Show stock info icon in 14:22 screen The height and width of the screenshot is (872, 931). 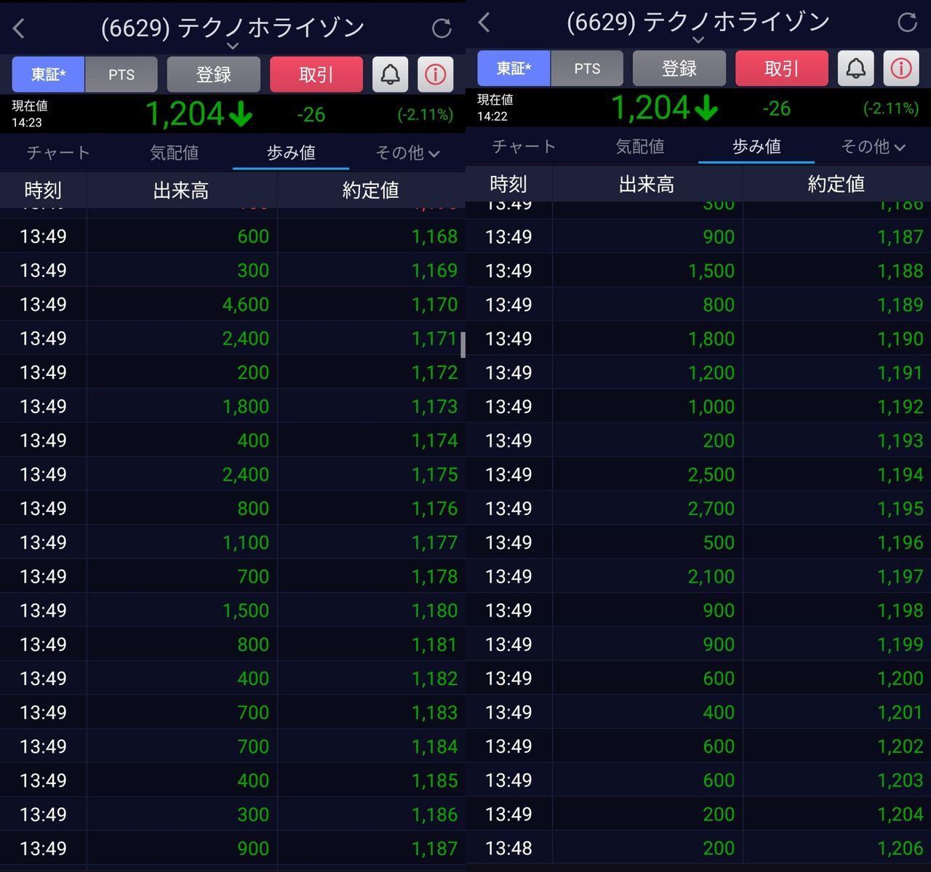901,68
